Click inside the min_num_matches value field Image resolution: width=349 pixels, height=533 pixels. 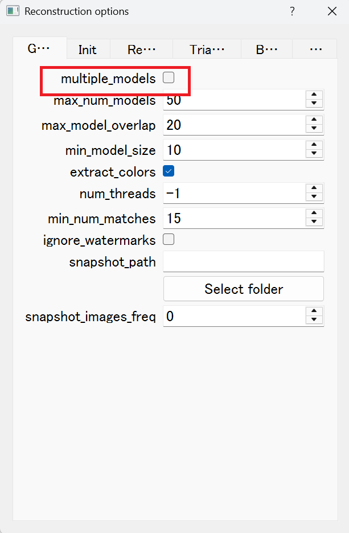(x=235, y=218)
